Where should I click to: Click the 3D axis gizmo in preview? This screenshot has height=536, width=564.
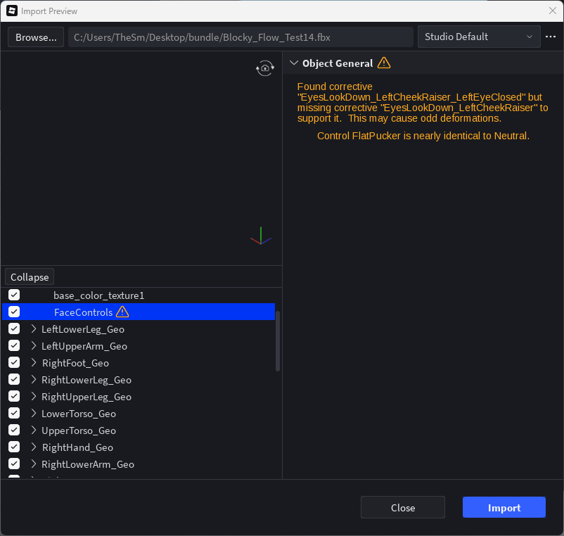pyautogui.click(x=261, y=236)
